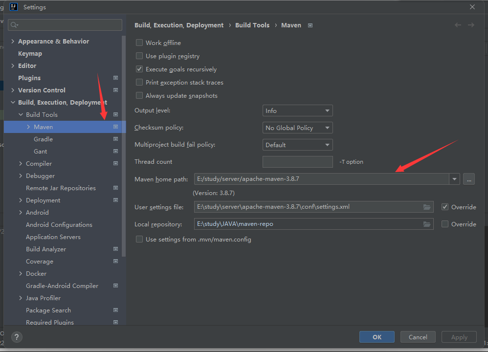This screenshot has height=352, width=488.
Task: Check Override for Local repository
Action: tap(445, 224)
